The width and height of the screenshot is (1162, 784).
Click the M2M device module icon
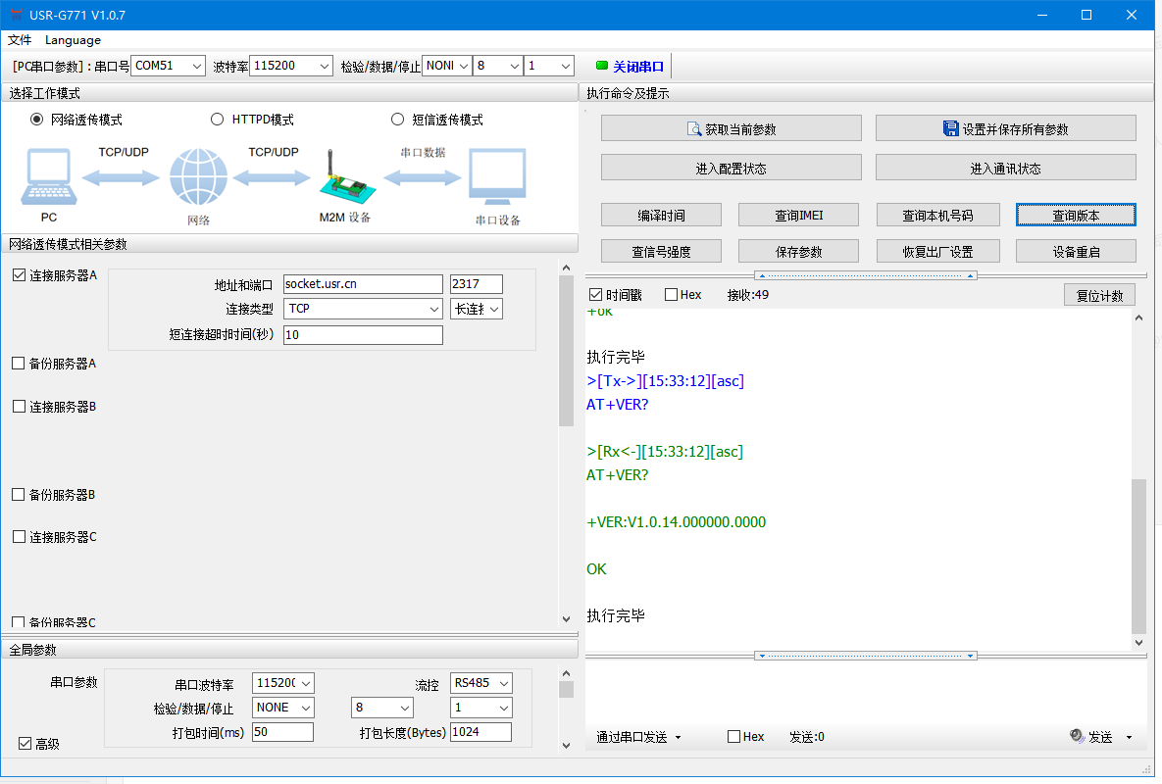click(x=343, y=180)
